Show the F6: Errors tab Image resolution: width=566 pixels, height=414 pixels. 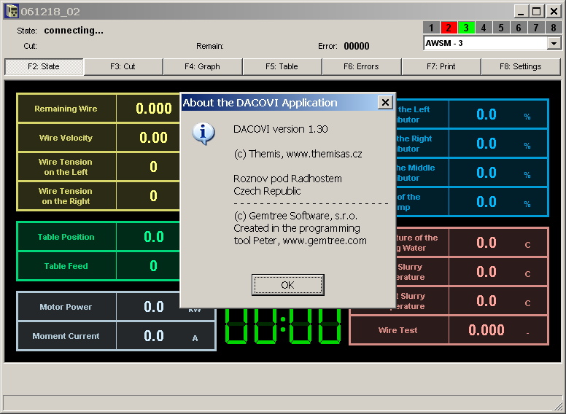coord(362,66)
